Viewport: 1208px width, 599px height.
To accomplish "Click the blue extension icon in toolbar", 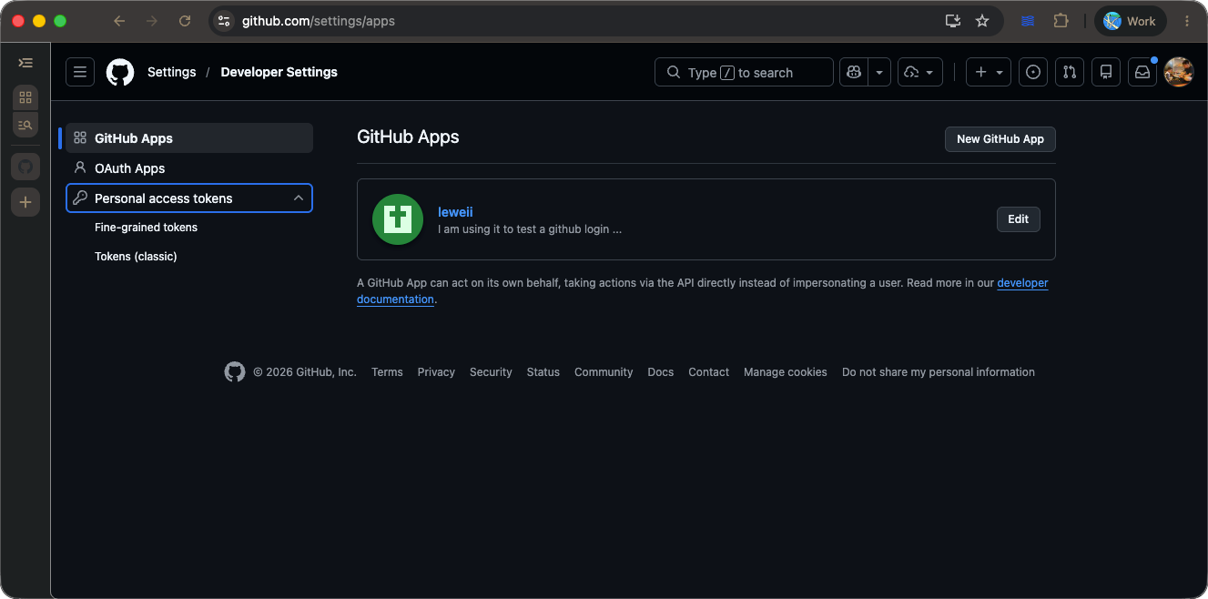I will tap(1028, 21).
